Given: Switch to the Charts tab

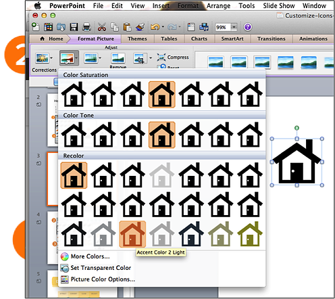Looking at the screenshot, I should click(199, 39).
